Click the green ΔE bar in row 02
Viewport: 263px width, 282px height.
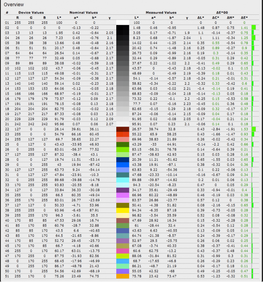coord(254,28)
